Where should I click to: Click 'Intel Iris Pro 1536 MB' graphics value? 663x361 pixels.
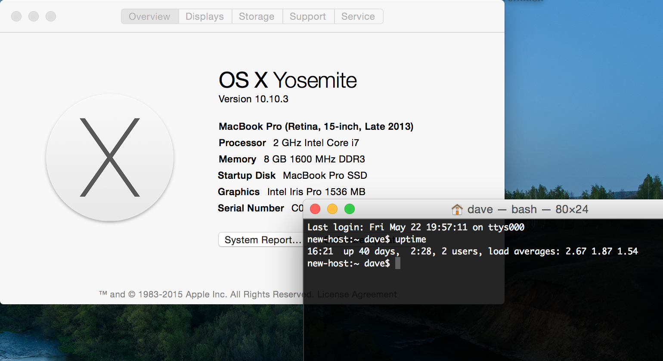316,192
